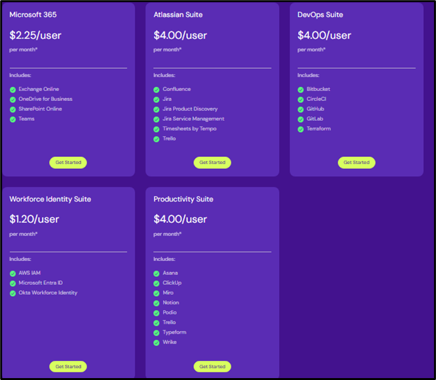Click the green checkmark beside AWS IAM
This screenshot has width=436, height=380.
(x=13, y=273)
